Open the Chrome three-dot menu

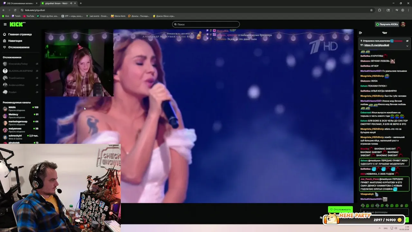(x=408, y=10)
